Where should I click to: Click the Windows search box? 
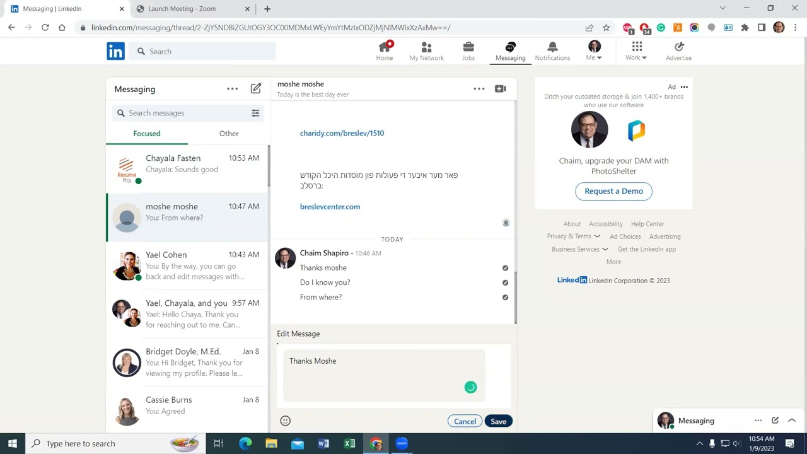click(x=116, y=443)
